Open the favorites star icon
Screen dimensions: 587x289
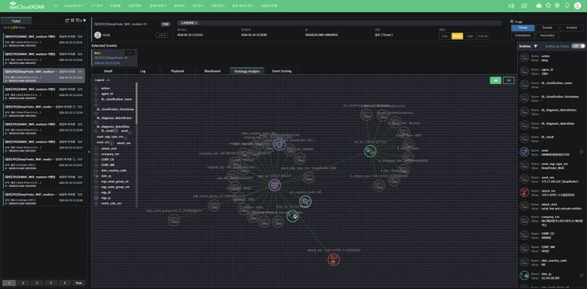(x=548, y=6)
